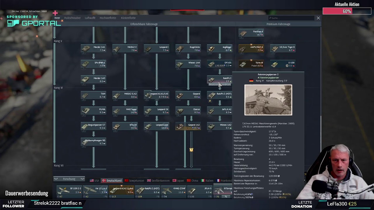Image resolution: width=374 pixels, height=210 pixels.
Task: Switch nation to Großbritannien
Action: 158,181
